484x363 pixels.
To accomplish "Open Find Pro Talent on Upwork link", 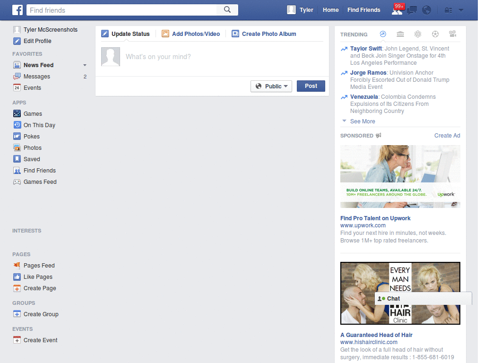I will click(x=375, y=218).
